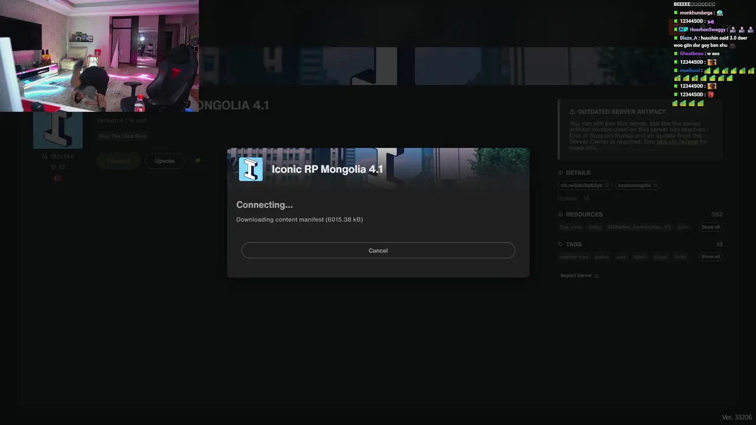The width and height of the screenshot is (756, 425).
Task: Click the Outdated Server Artifact warning icon
Action: (x=572, y=112)
